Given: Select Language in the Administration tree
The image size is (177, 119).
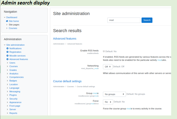Looking at the screenshot, I should click(14, 88).
